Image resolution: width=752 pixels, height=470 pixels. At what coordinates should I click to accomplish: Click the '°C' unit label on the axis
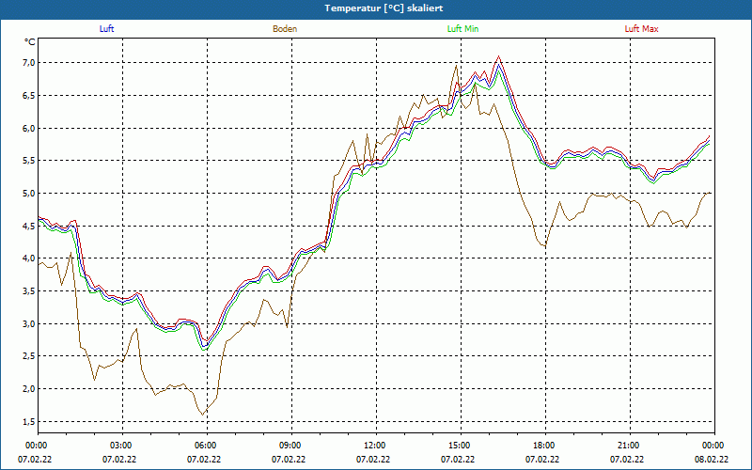pyautogui.click(x=30, y=42)
